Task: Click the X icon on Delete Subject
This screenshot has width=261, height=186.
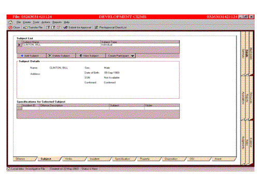Action: 50,56
